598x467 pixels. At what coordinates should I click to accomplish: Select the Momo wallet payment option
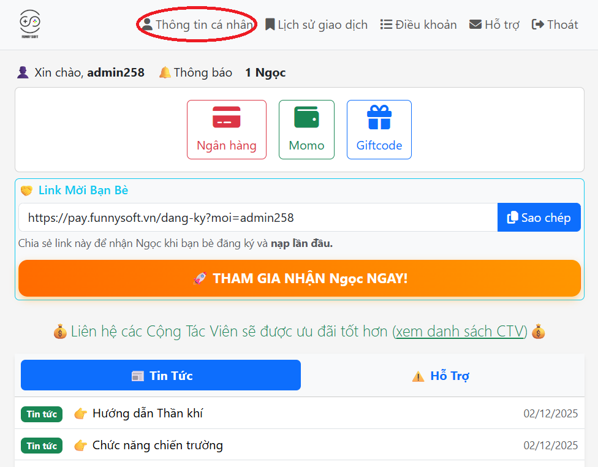(306, 129)
